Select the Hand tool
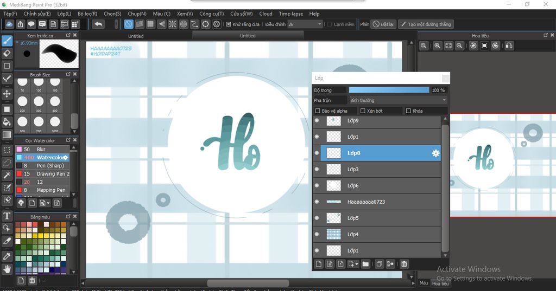This screenshot has height=291, width=556. (x=7, y=269)
